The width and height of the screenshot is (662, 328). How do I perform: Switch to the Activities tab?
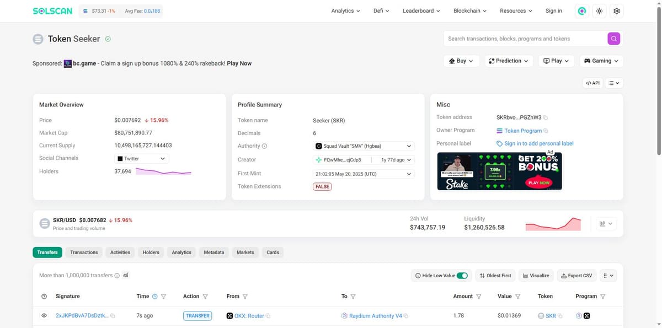coord(120,252)
